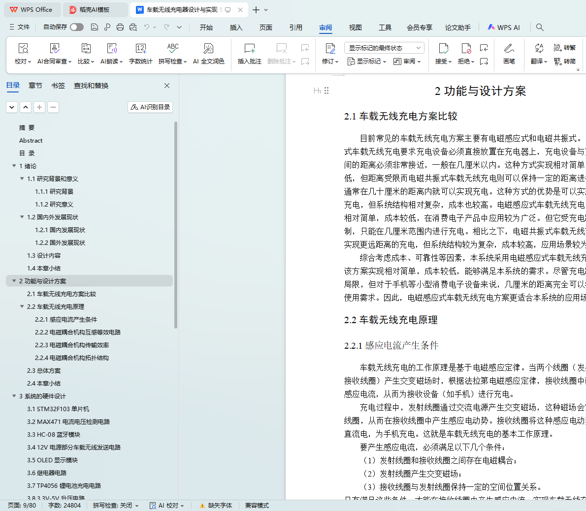Click the print icon in quick access bar
This screenshot has width=586, height=511.
120,28
